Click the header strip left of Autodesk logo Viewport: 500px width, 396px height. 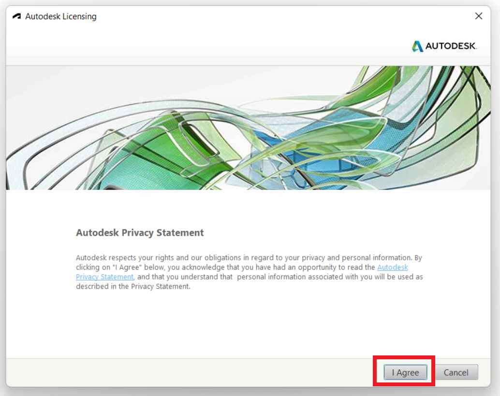pos(193,47)
